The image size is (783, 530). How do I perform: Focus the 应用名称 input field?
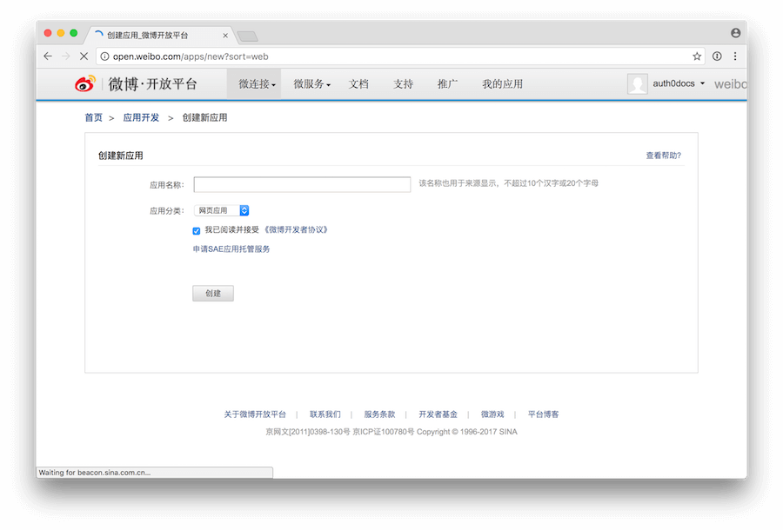(x=302, y=184)
